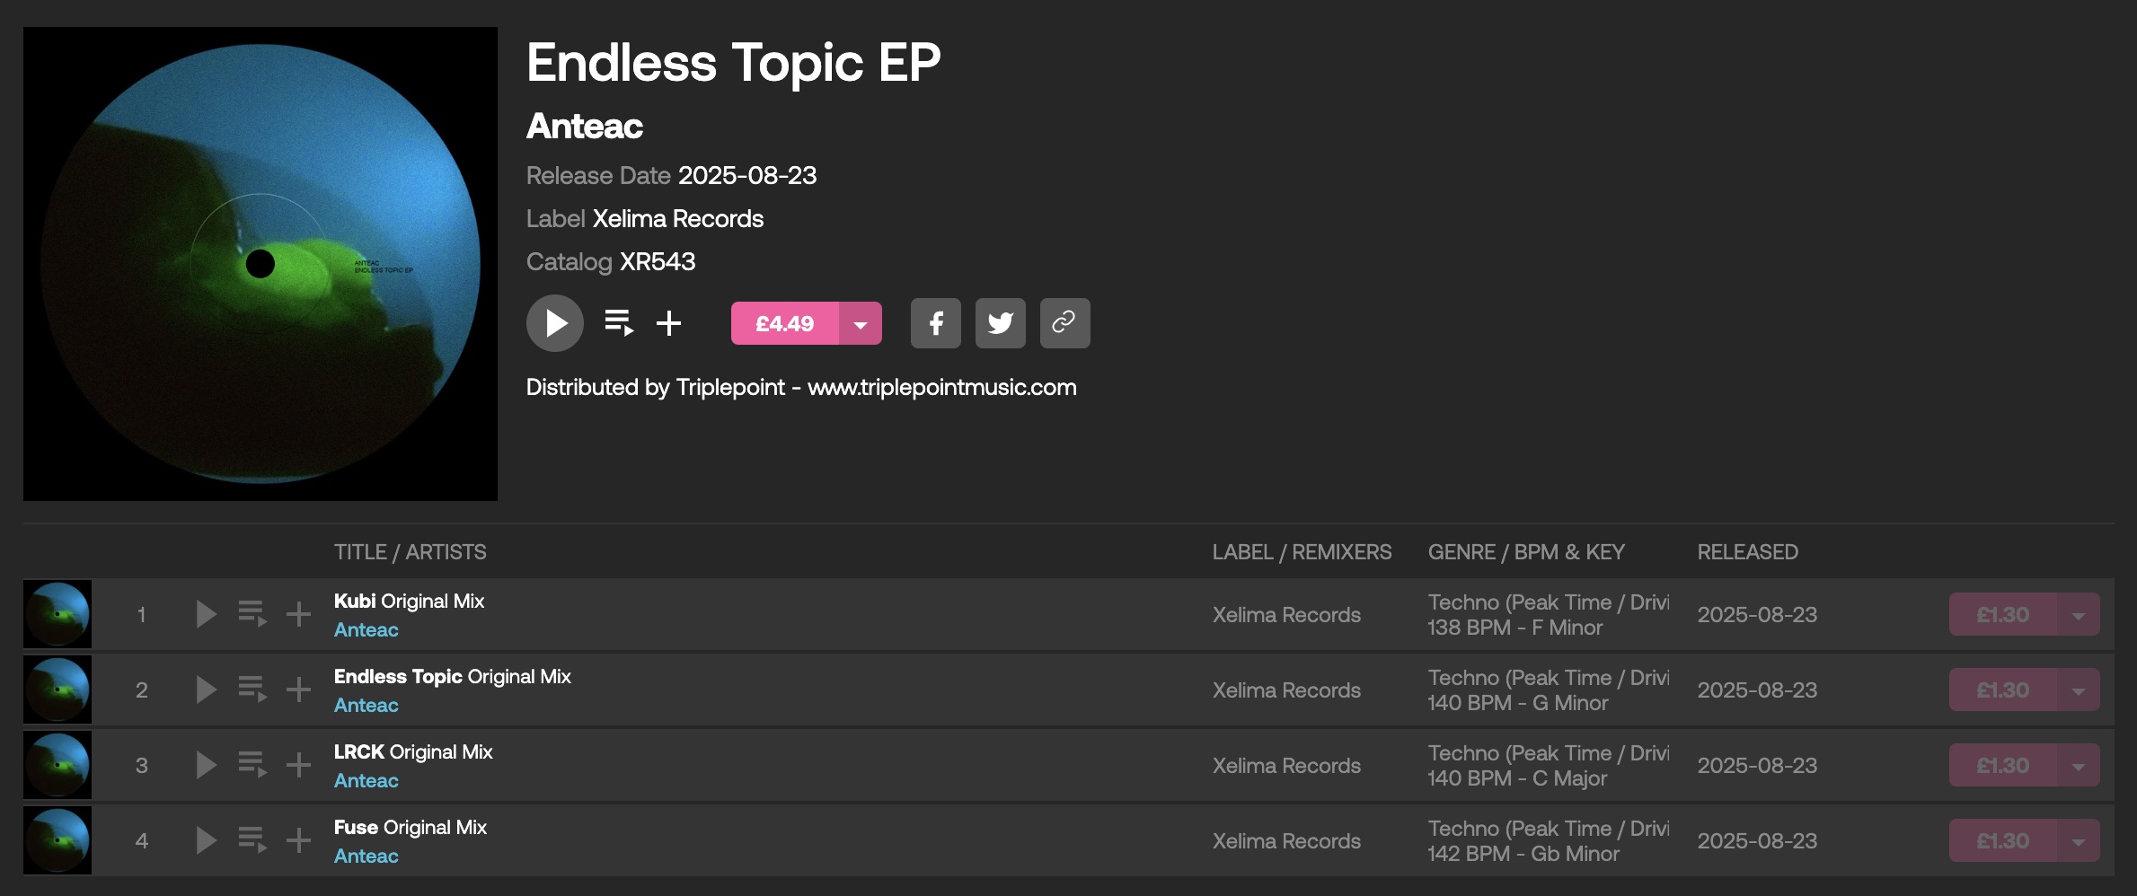Open the Xelima Records label page
The image size is (2137, 896).
677,219
